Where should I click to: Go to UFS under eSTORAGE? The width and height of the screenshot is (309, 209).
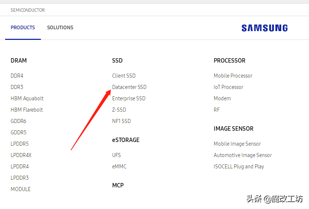(x=117, y=155)
